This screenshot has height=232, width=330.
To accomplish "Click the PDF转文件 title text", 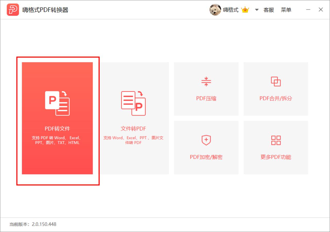I will (x=57, y=128).
